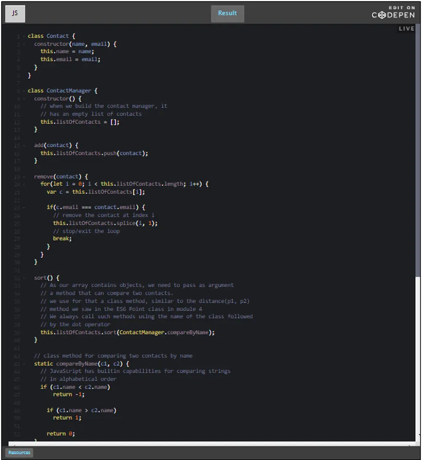The width and height of the screenshot is (422, 460).
Task: Click the 'break;' statement
Action: point(62,238)
